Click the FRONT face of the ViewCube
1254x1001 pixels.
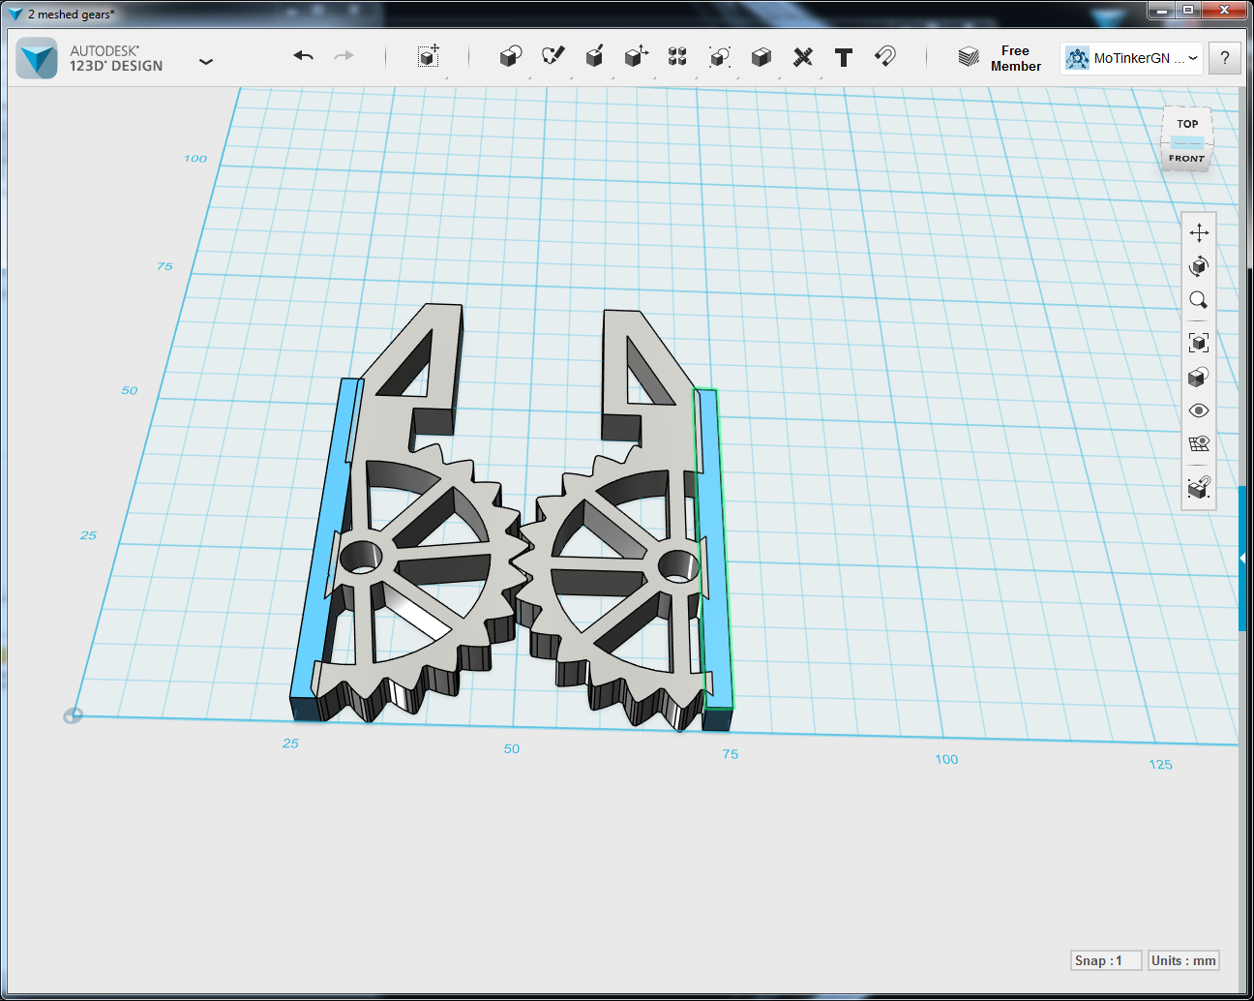(x=1182, y=158)
